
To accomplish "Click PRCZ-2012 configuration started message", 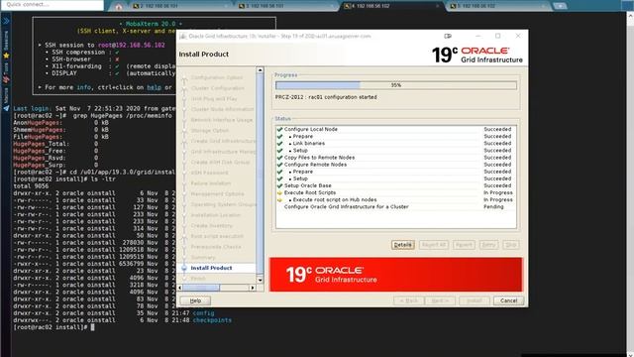I will click(x=326, y=97).
